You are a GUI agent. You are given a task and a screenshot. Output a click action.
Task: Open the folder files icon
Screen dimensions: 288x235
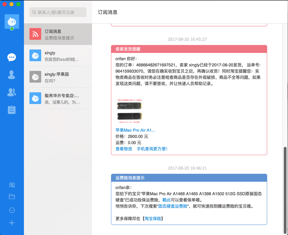12,197
